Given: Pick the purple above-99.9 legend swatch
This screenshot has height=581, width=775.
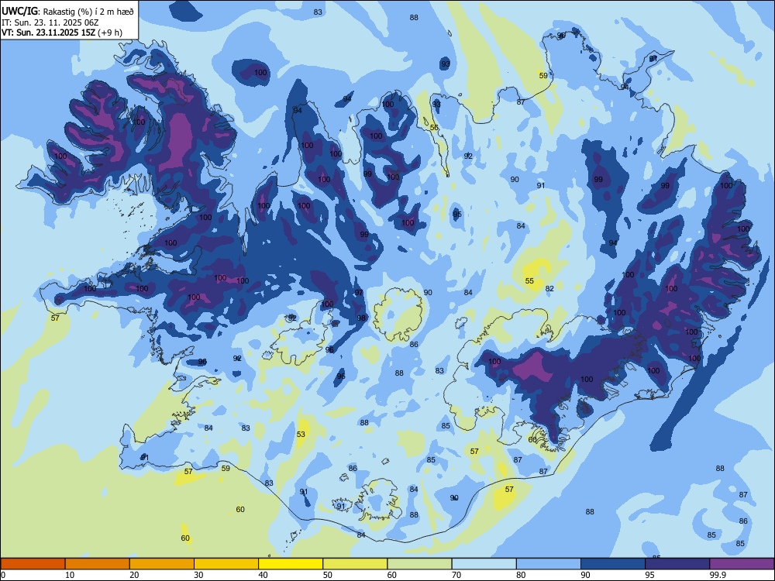Looking at the screenshot, I should [x=742, y=564].
